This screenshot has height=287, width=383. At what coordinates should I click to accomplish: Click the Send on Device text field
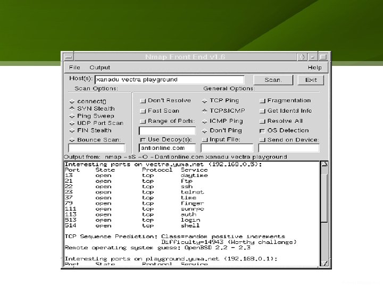pos(289,148)
